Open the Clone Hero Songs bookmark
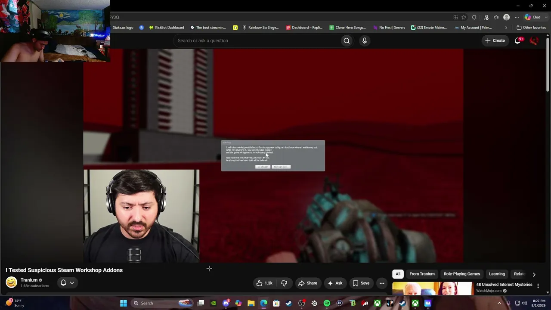Image resolution: width=551 pixels, height=310 pixels. pos(348,28)
